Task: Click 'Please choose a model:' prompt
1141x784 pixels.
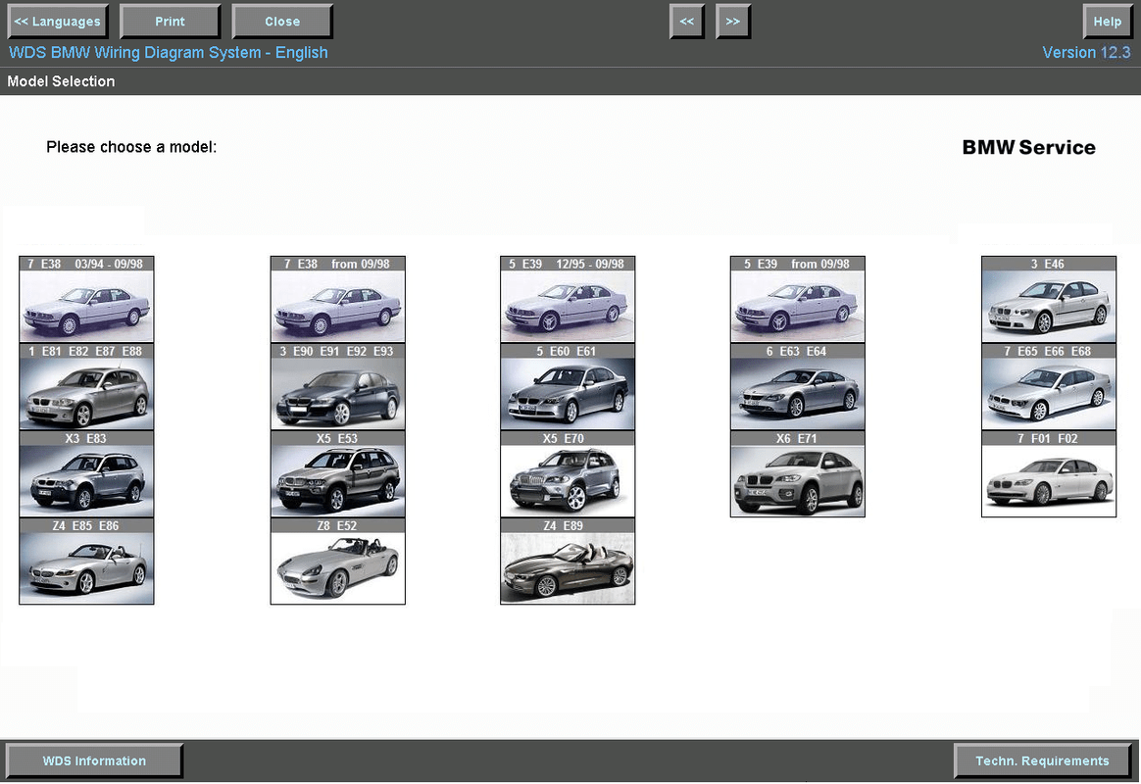Action: 131,147
